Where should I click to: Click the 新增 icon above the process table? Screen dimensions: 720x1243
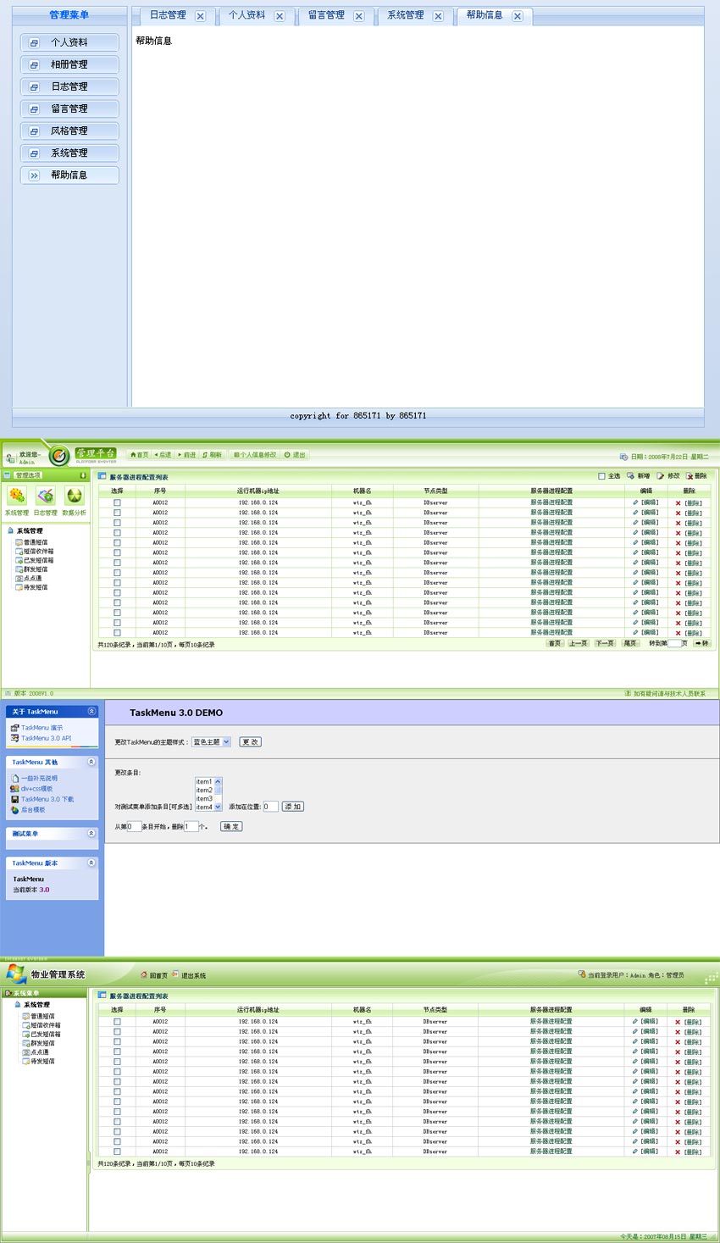[x=631, y=476]
